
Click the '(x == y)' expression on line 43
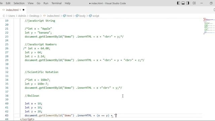point(103,115)
